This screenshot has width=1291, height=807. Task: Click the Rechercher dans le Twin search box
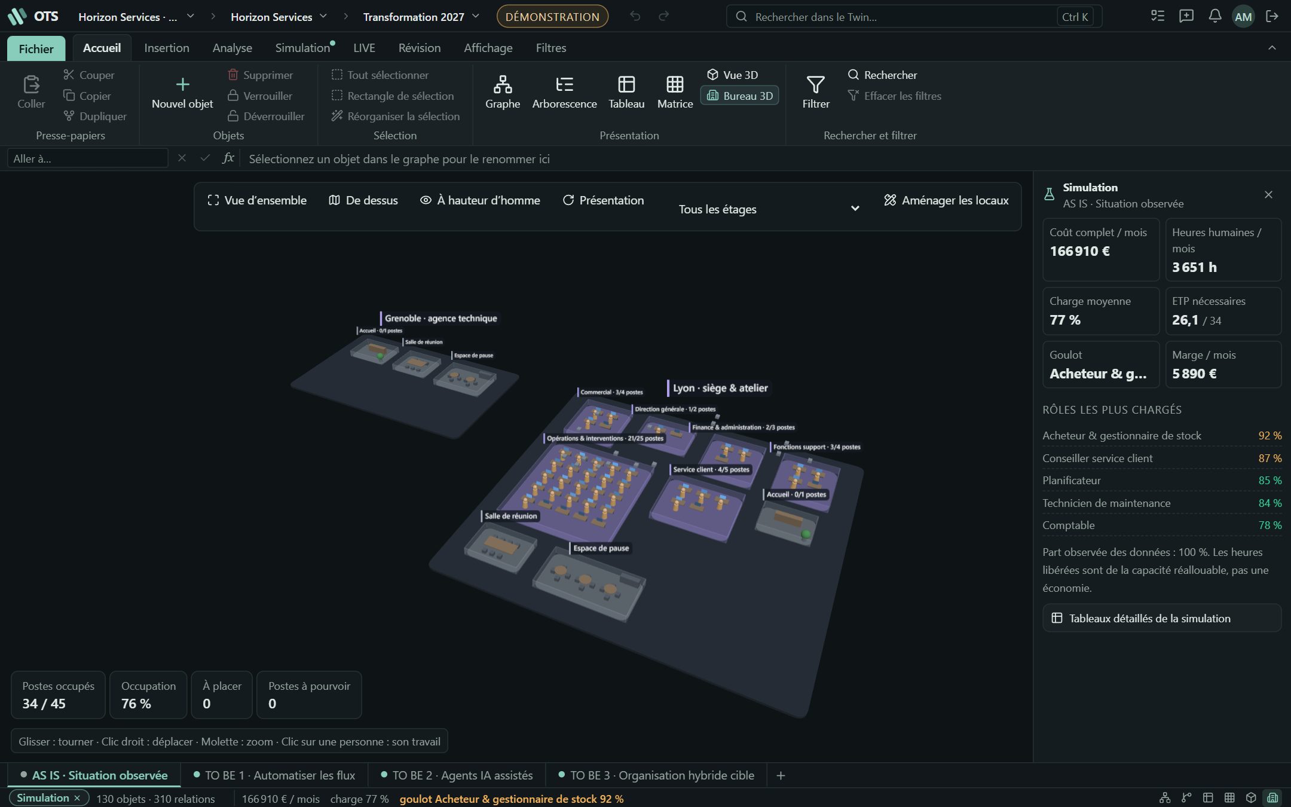pos(914,17)
